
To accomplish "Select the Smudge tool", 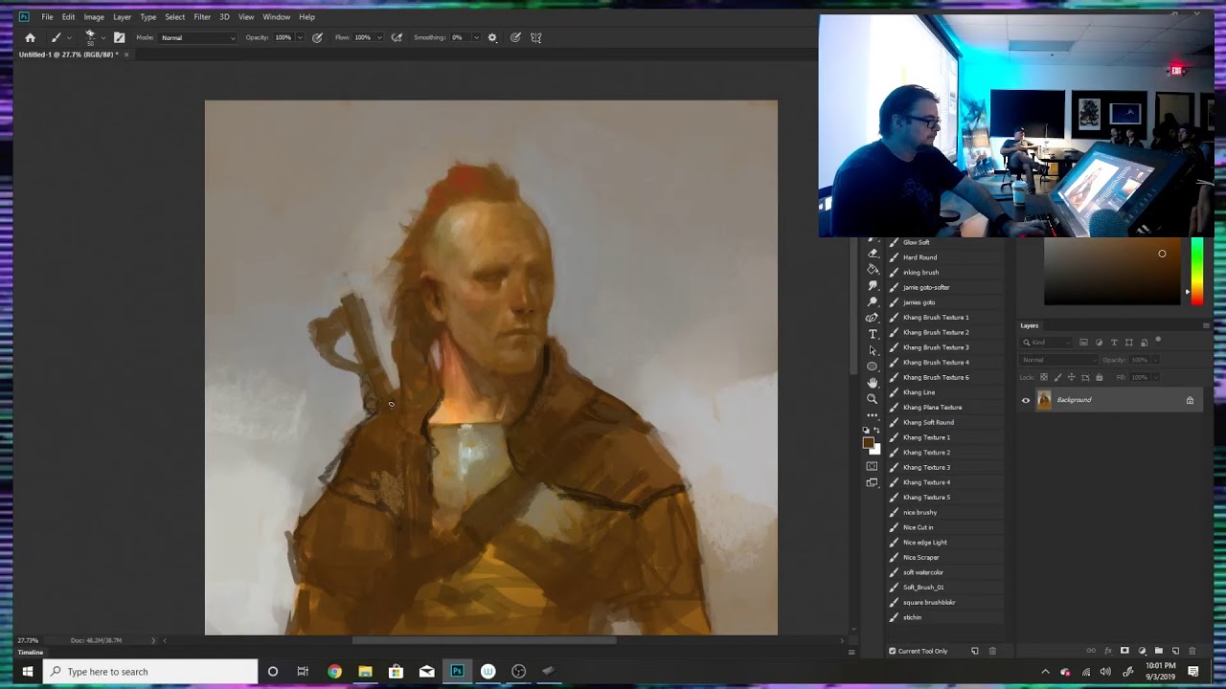I will pyautogui.click(x=873, y=286).
